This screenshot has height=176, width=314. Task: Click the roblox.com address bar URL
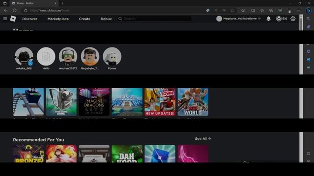pos(50,10)
